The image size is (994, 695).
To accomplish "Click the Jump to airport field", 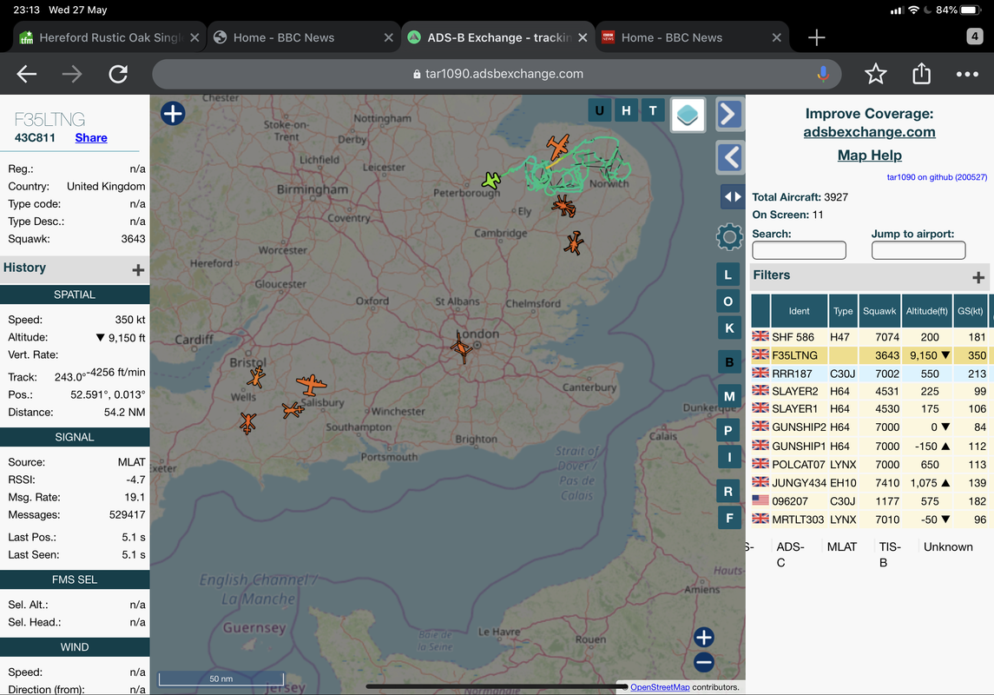I will coord(918,250).
